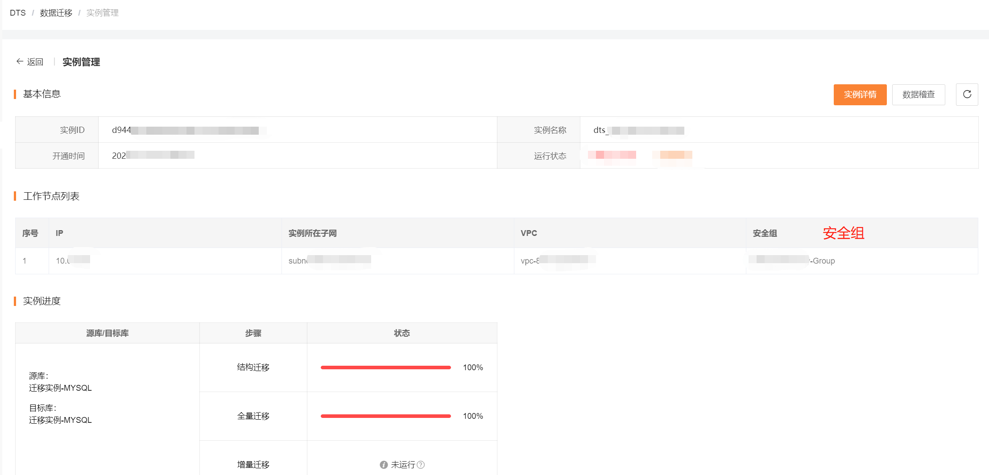Open the 实例详情 tab button
989x475 pixels.
(860, 95)
